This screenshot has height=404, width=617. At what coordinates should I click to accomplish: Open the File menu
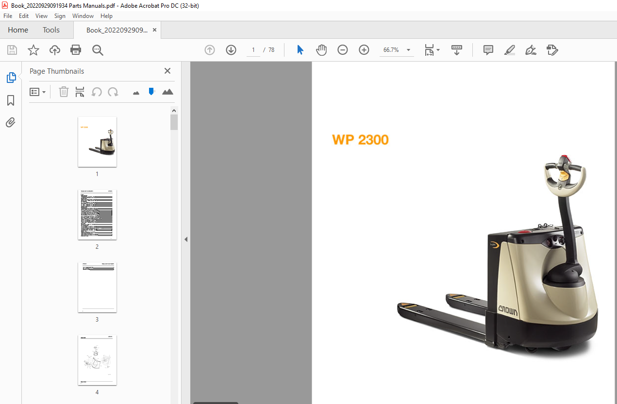point(8,16)
